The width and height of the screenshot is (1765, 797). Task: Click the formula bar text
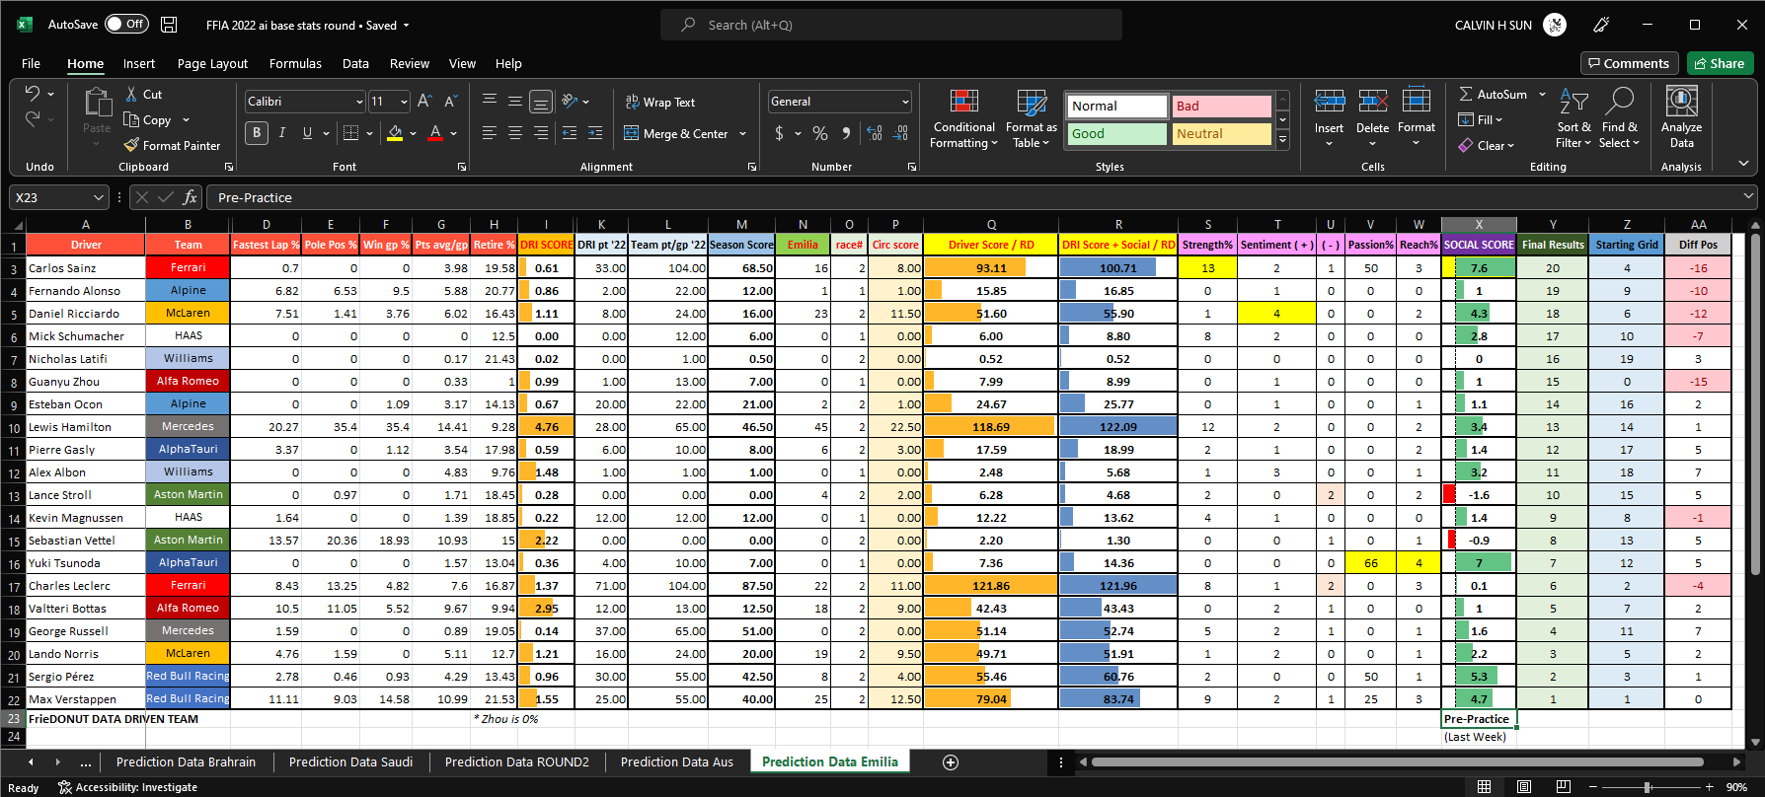coord(255,197)
